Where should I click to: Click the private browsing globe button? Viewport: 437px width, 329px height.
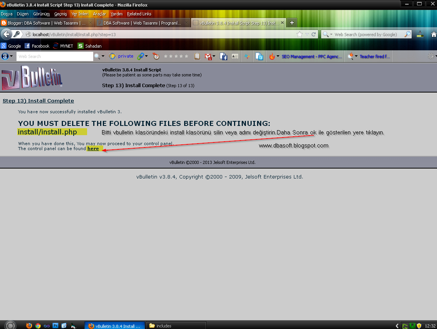click(121, 56)
